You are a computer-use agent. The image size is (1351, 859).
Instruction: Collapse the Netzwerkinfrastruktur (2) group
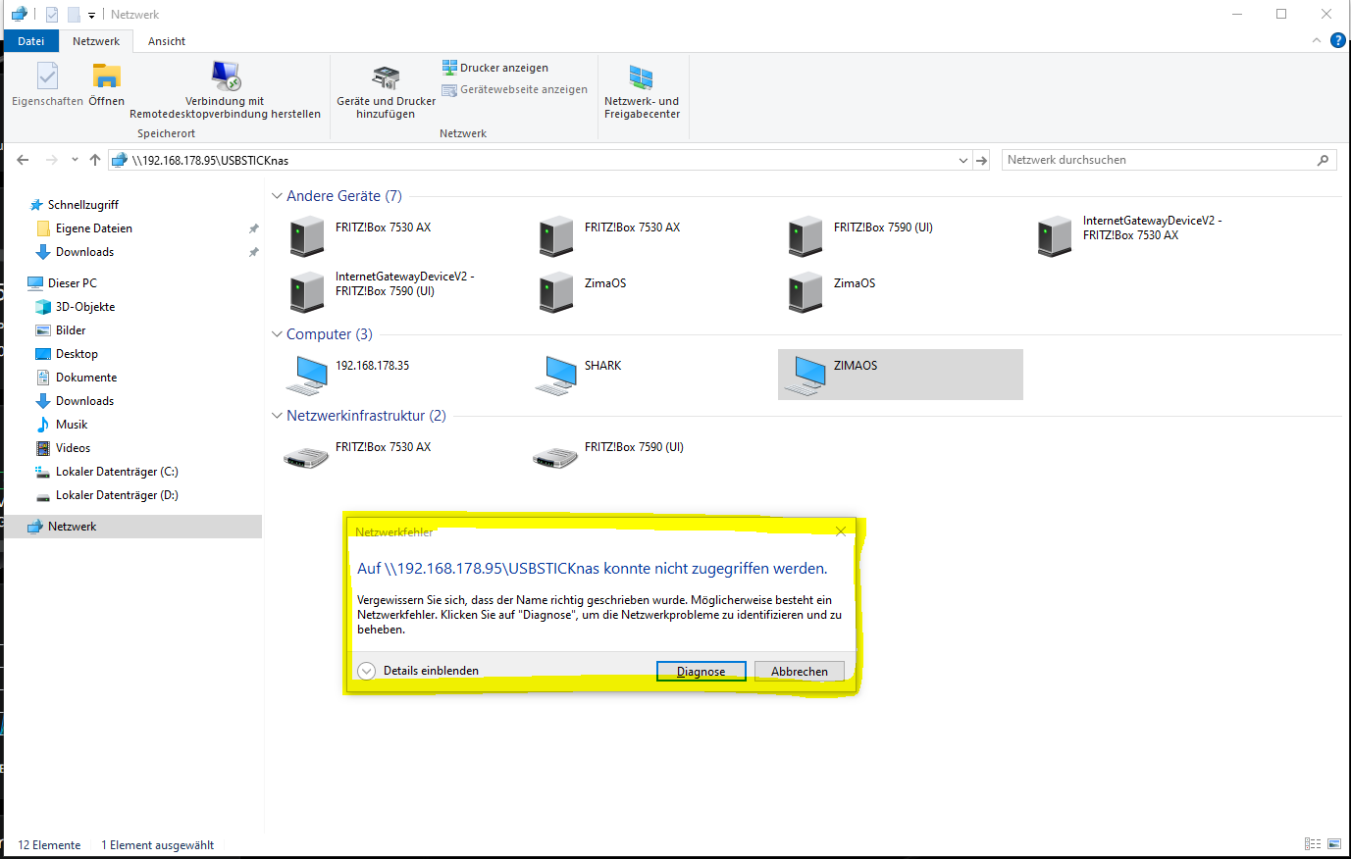(277, 416)
